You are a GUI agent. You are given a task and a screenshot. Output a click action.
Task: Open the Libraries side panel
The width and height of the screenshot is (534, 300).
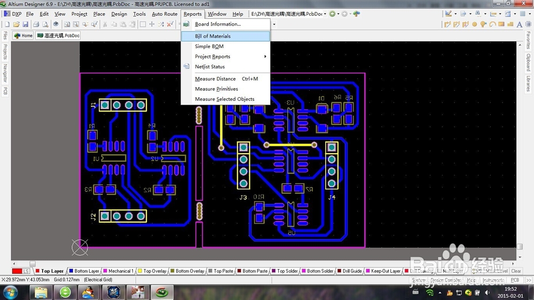(x=528, y=84)
